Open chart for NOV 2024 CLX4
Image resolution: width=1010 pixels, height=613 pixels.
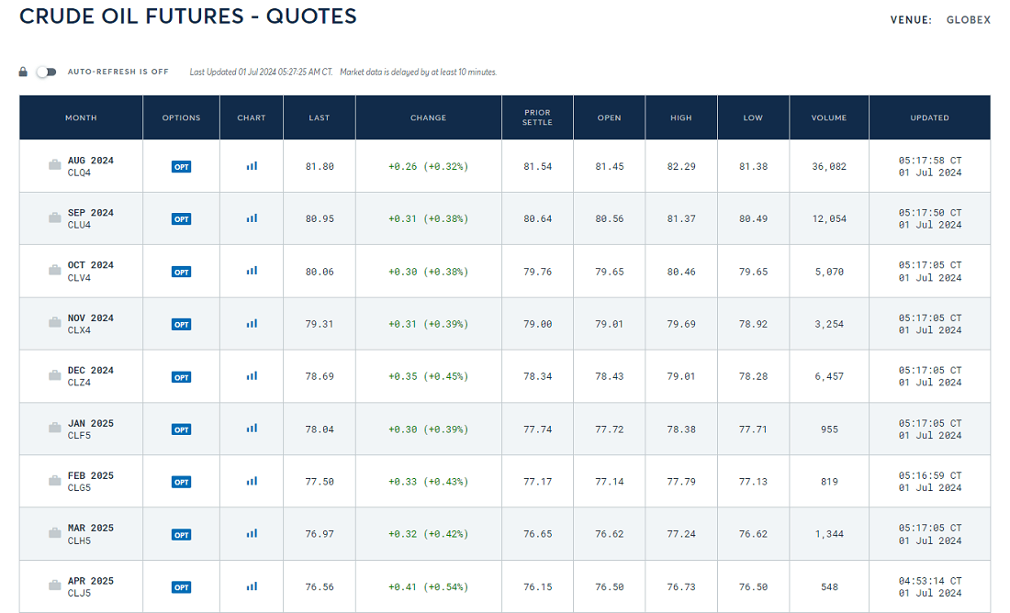click(x=252, y=324)
